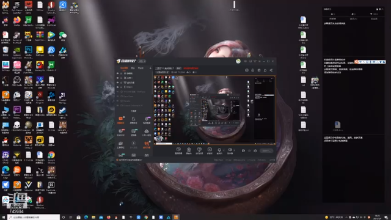Open the Adobe Photoshop desktop shortcut
Screen dimensions: 391x220
[x=29, y=52]
